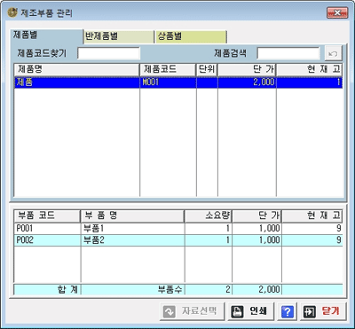Switch to the 상품별 tab
Viewport: 355px width, 329px height.
pos(191,36)
